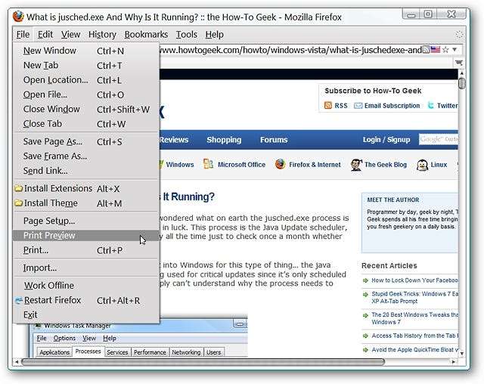484x384 pixels.
Task: Choose Import... menu entry
Action: pos(86,268)
